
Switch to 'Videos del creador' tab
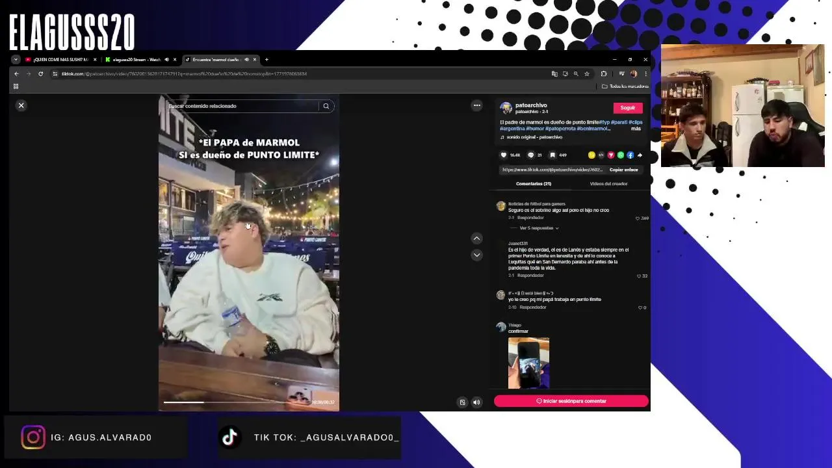click(608, 184)
